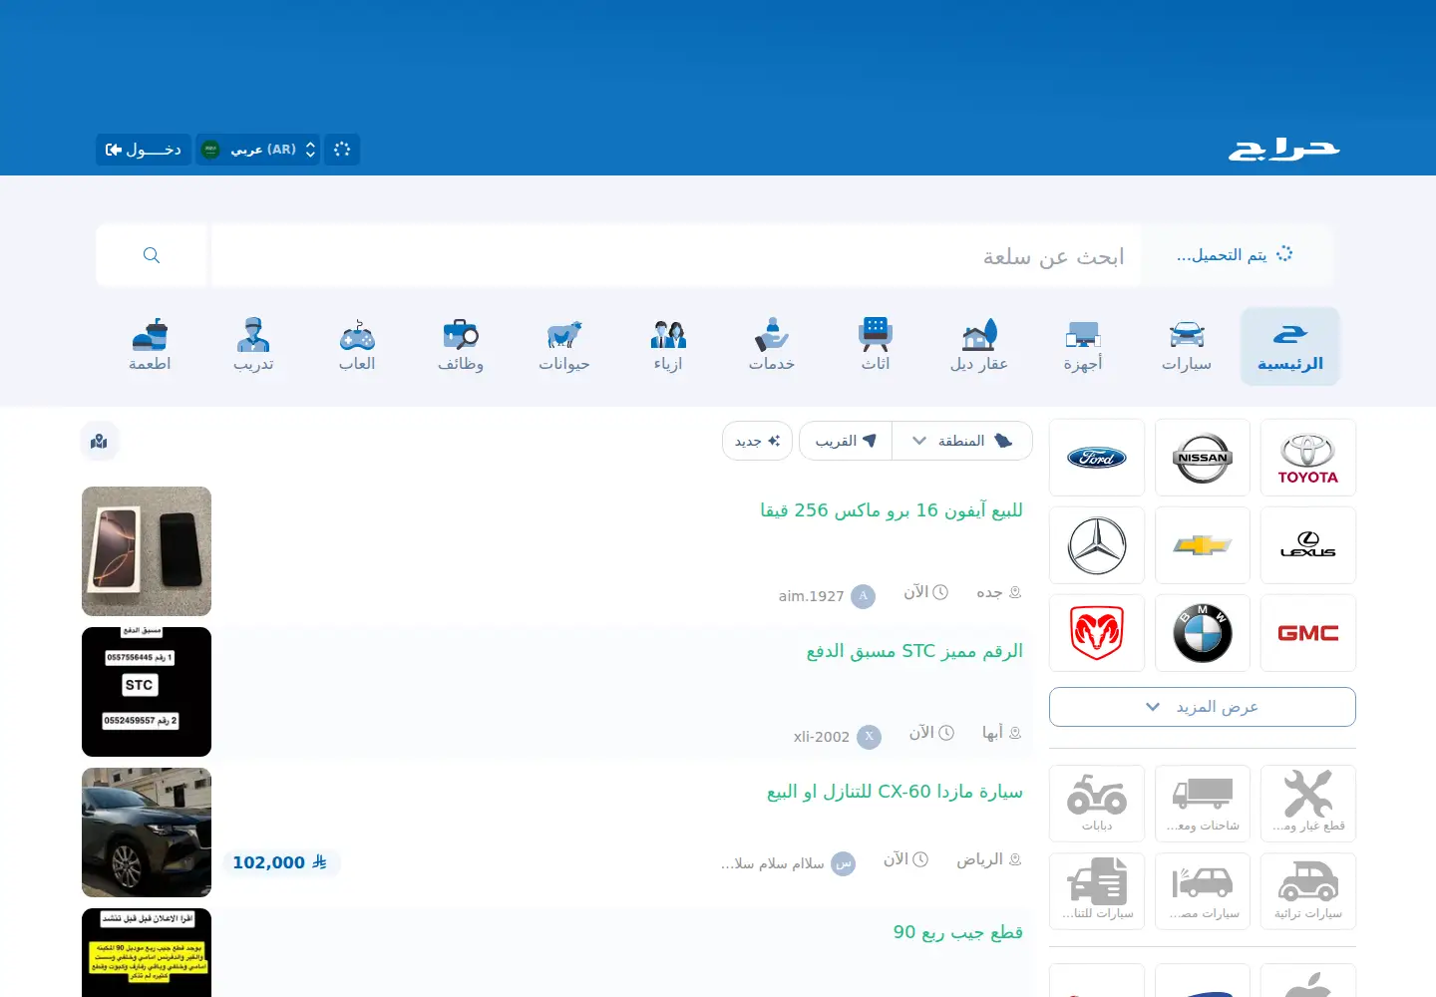Open the سيارات مصدومة damaged cars tile
This screenshot has width=1436, height=997.
(1203, 891)
